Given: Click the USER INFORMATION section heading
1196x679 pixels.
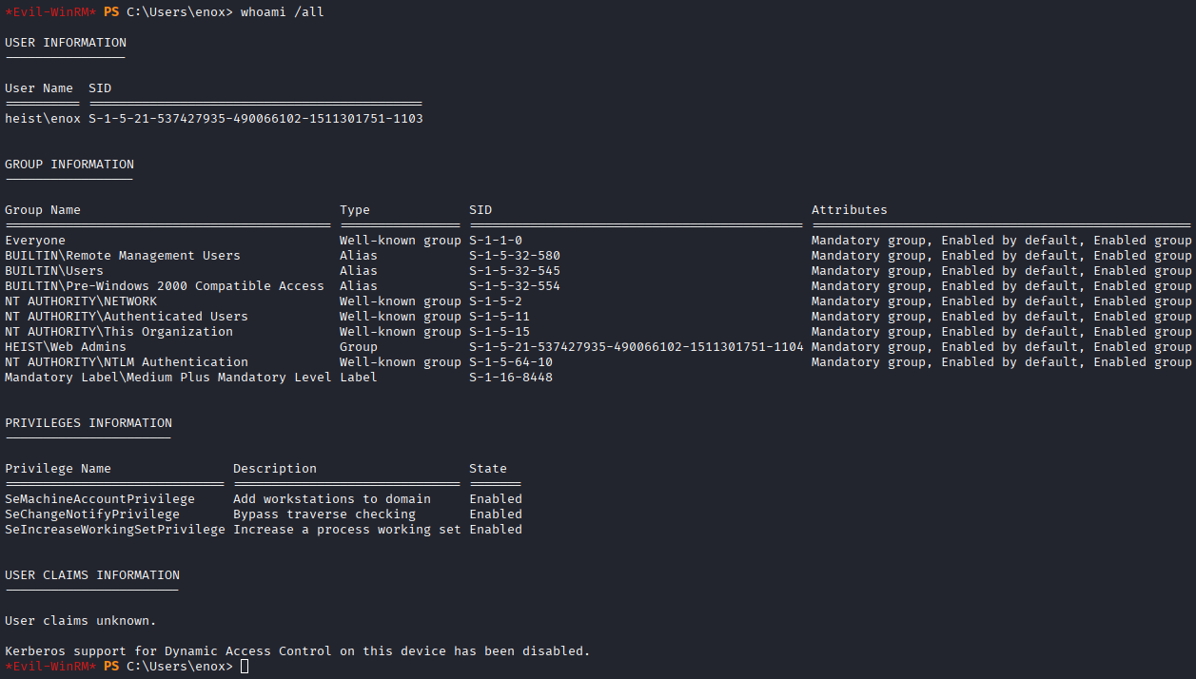Looking at the screenshot, I should 66,43.
